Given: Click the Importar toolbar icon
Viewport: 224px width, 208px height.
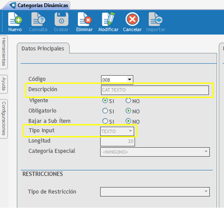Looking at the screenshot, I should pyautogui.click(x=156, y=19).
